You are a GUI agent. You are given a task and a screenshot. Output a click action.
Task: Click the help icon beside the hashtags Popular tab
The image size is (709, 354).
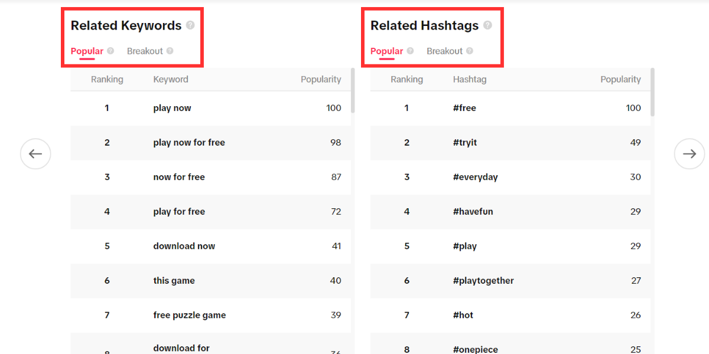[411, 51]
